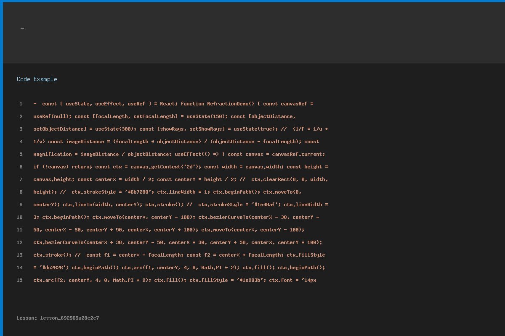Click line number 14 in the gutter
Viewport: 505px width, 336px height.
[x=19, y=268]
